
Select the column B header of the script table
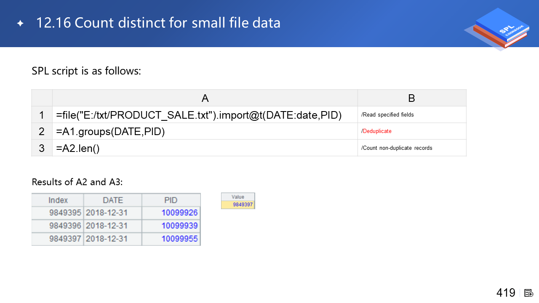411,98
